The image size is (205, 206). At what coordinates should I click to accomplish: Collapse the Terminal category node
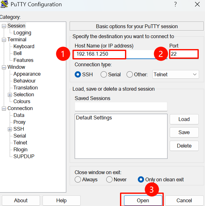click(4, 40)
